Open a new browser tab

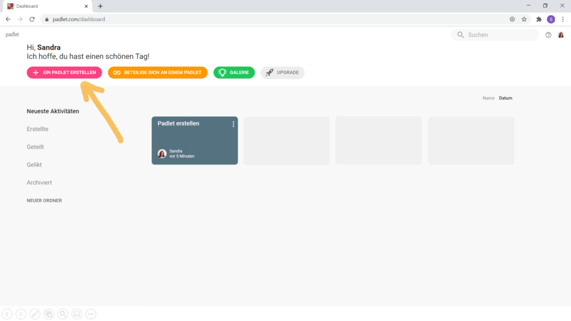click(x=100, y=6)
